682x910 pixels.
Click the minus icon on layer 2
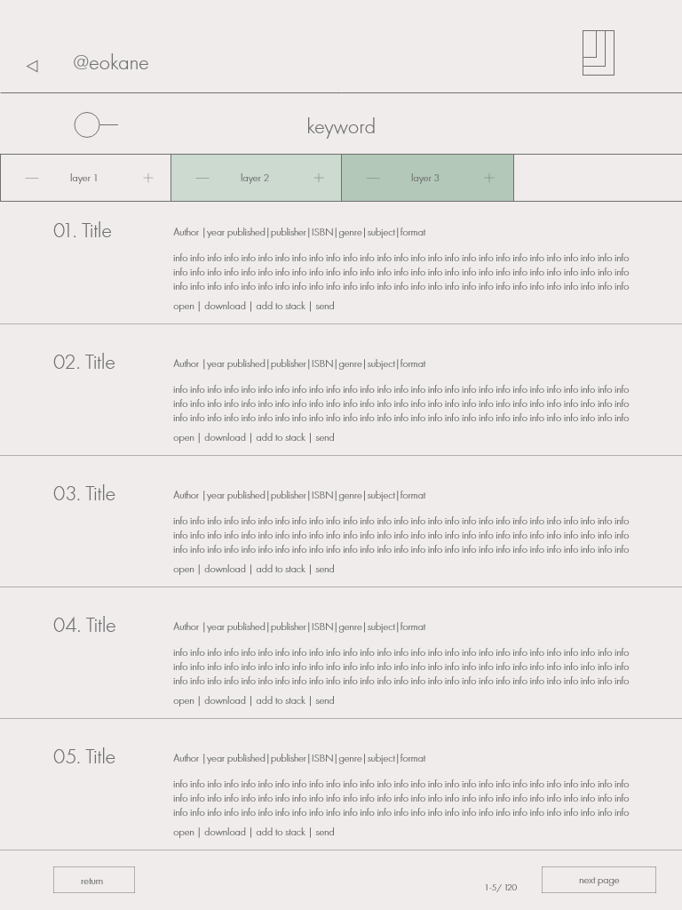pos(202,178)
